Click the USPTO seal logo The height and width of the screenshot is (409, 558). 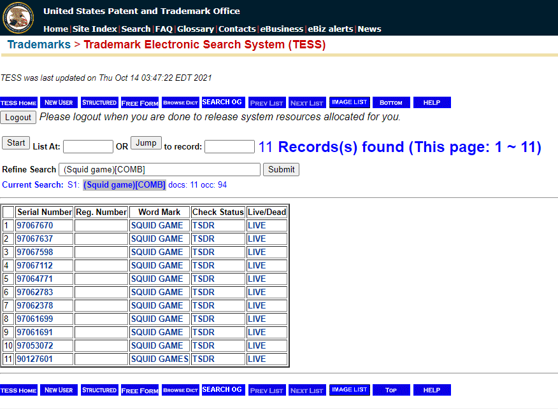pos(18,18)
